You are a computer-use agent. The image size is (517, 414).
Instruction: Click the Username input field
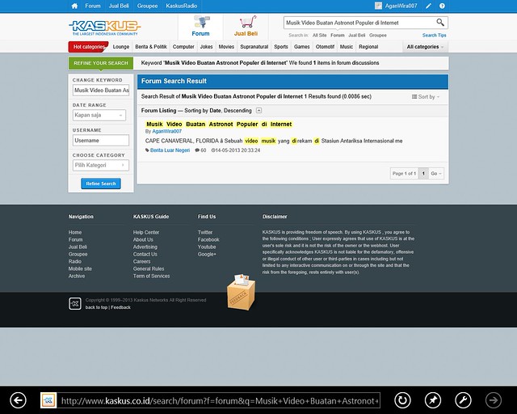tap(100, 140)
